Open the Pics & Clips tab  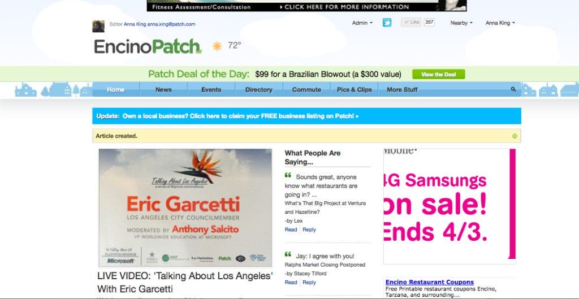click(x=355, y=89)
